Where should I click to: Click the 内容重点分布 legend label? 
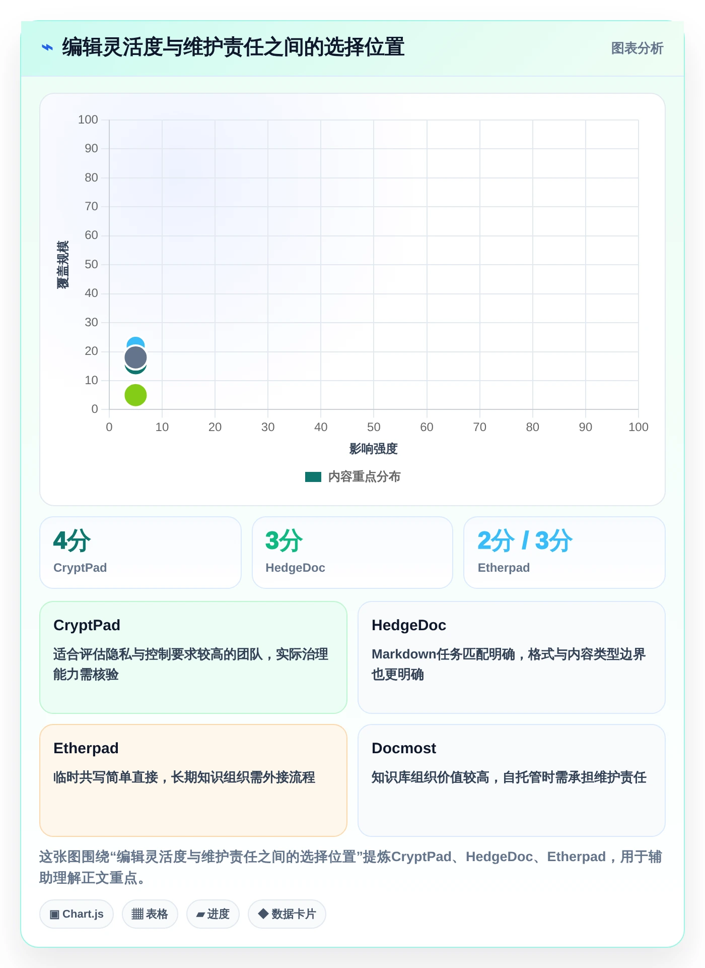click(364, 477)
